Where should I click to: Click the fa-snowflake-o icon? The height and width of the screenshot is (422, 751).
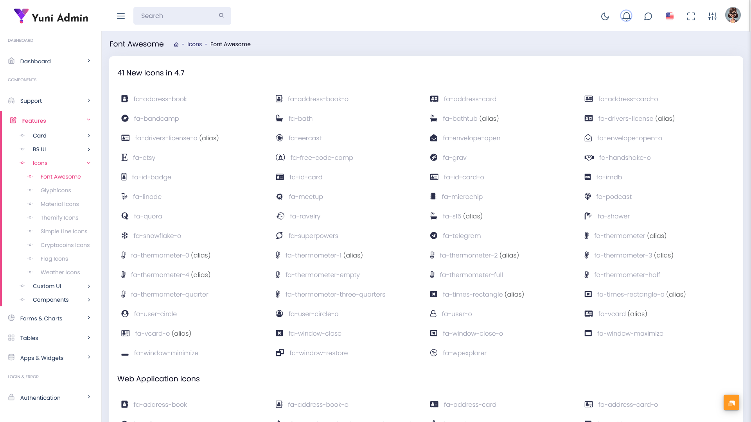(125, 236)
